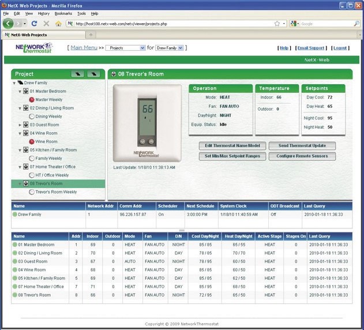The image size is (364, 330).
Task: Follow the Main Menu link
Action: click(84, 48)
